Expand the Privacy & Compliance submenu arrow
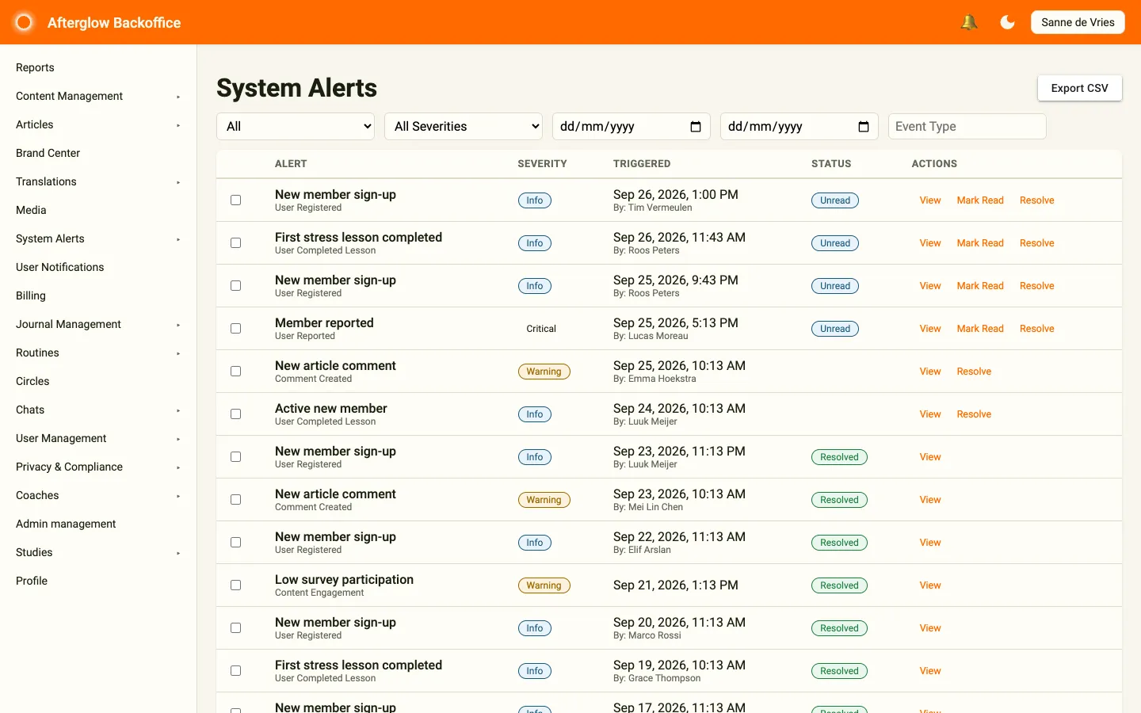Viewport: 1141px width, 713px height. [x=178, y=467]
